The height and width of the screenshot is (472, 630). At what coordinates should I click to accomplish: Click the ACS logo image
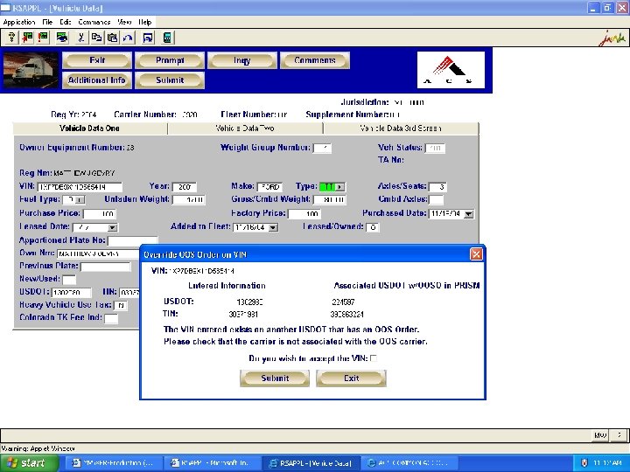(x=451, y=70)
